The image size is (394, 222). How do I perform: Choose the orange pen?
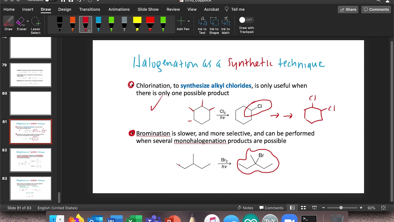point(73,24)
